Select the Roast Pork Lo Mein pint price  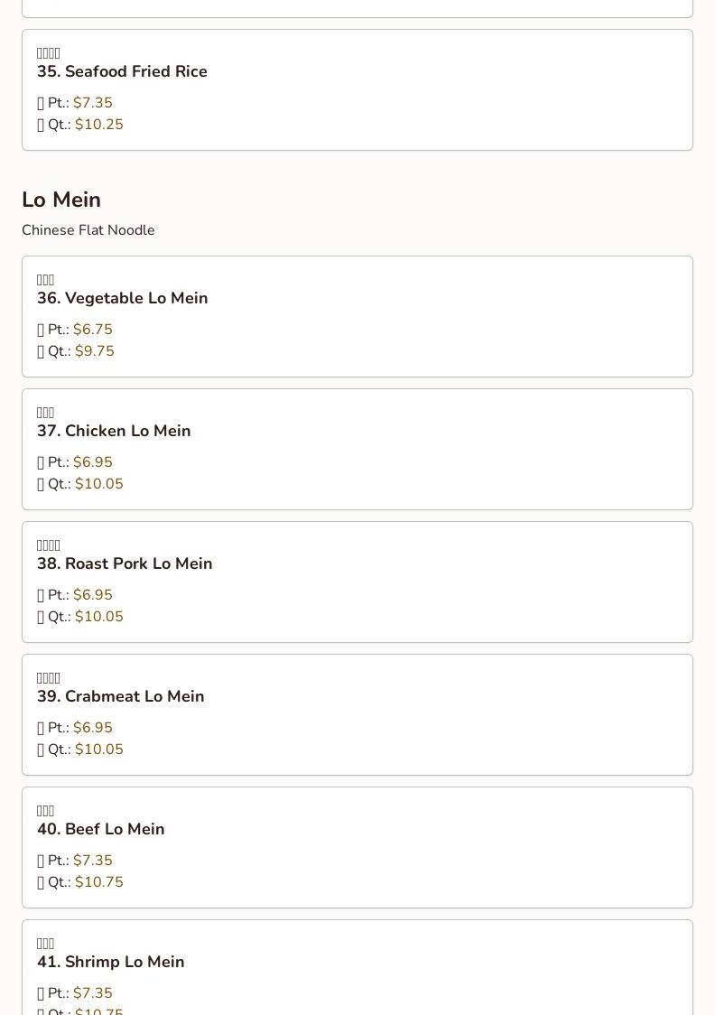92,595
